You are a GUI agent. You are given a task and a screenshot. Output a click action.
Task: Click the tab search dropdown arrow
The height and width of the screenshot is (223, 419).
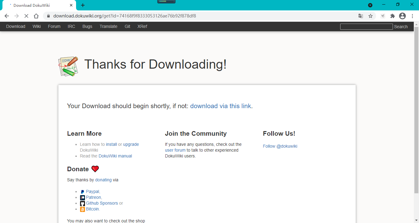click(370, 5)
